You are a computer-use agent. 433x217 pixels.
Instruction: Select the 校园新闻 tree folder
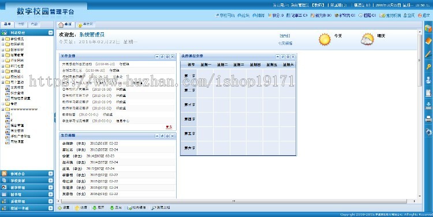coord(17,44)
